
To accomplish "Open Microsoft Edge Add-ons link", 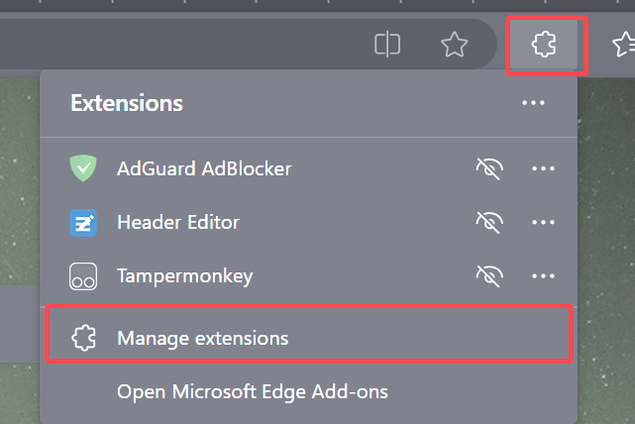I will (x=253, y=392).
